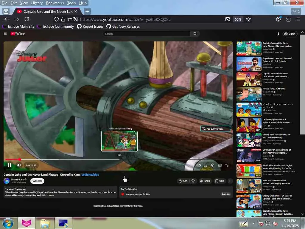
Task: Subscribe to Disney Kids channel
Action: [x=37, y=181]
